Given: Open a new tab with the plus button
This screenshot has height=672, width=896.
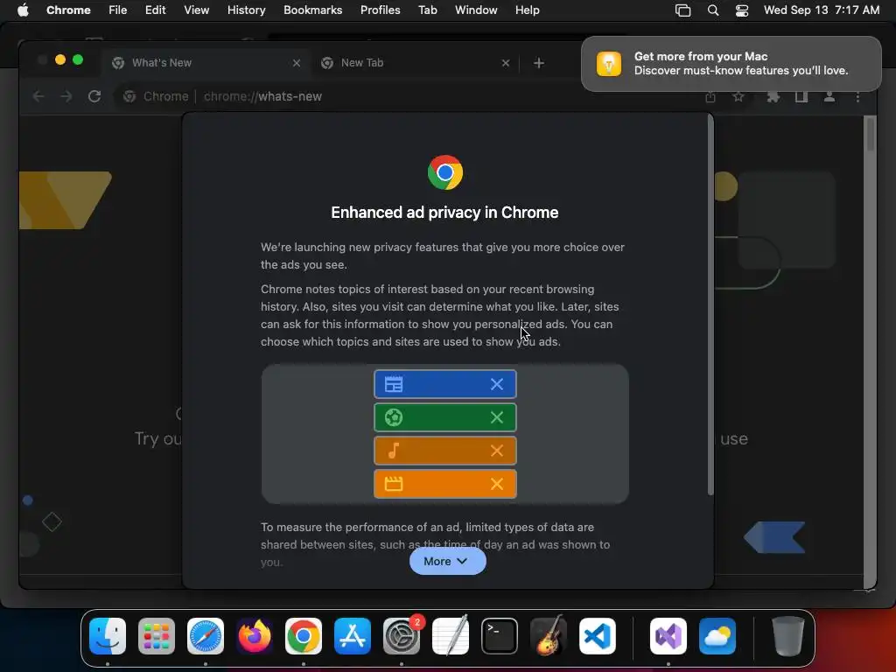Looking at the screenshot, I should point(538,63).
